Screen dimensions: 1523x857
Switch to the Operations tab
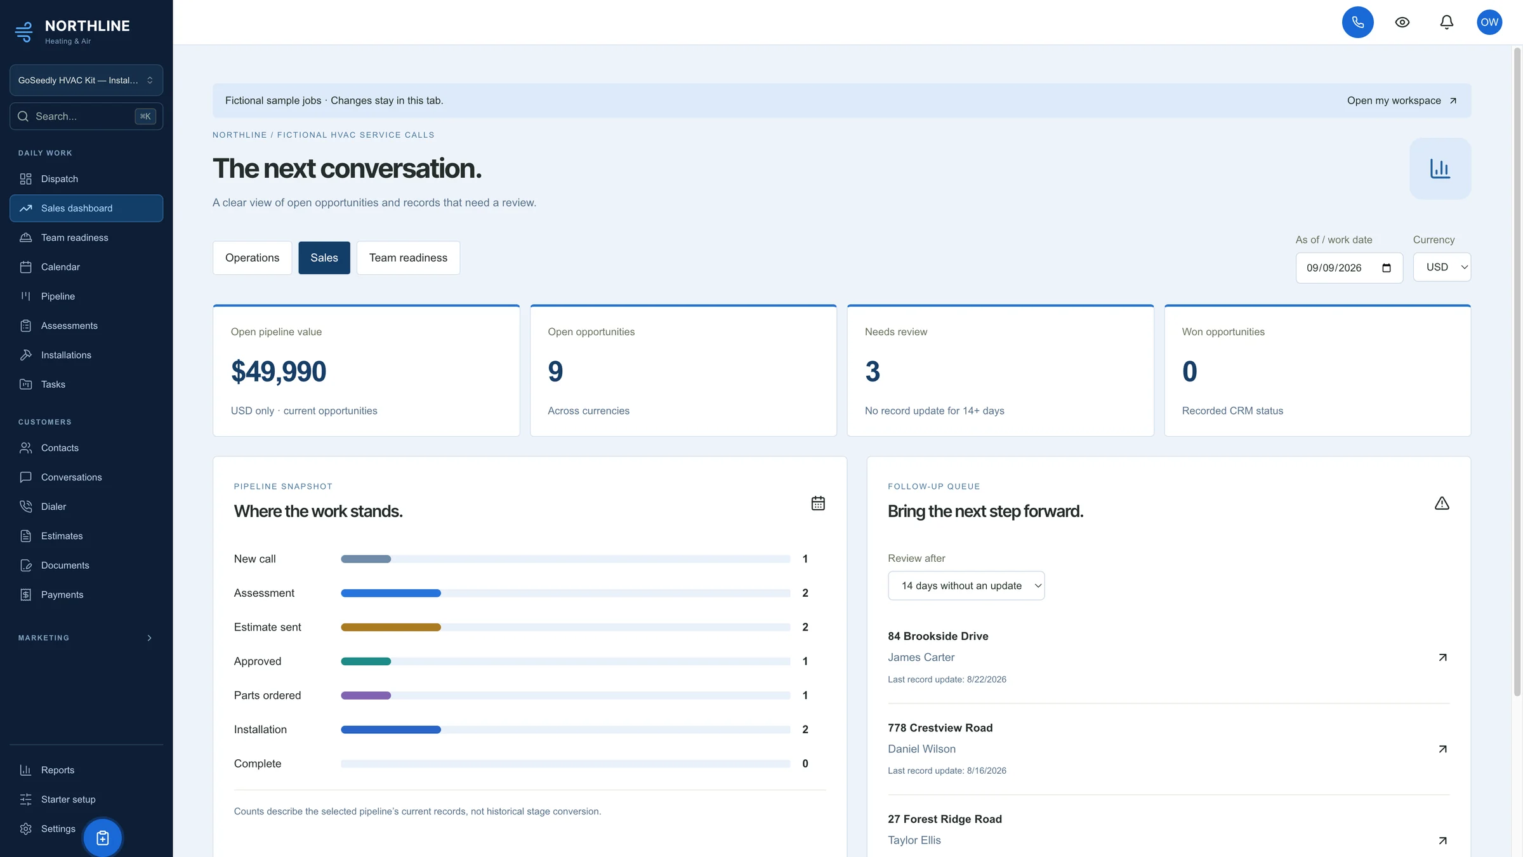252,258
